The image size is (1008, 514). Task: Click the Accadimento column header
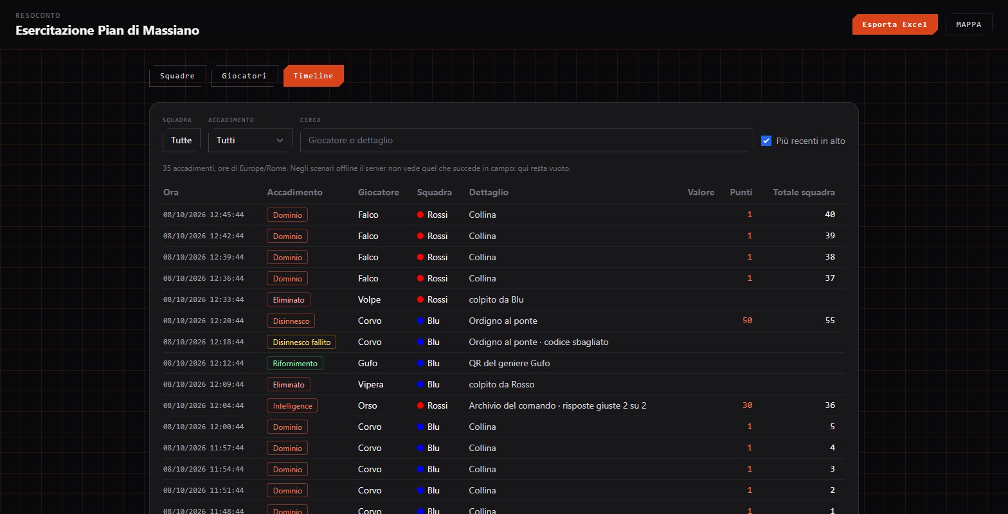point(295,192)
